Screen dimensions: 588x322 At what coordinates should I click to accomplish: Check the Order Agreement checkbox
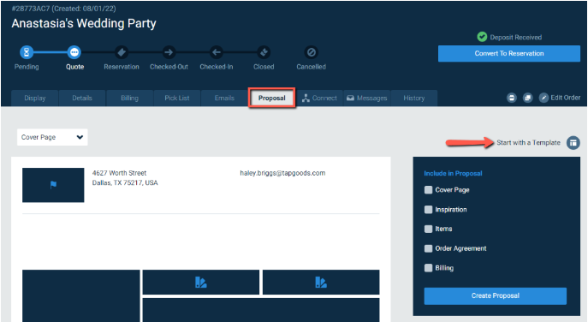428,248
